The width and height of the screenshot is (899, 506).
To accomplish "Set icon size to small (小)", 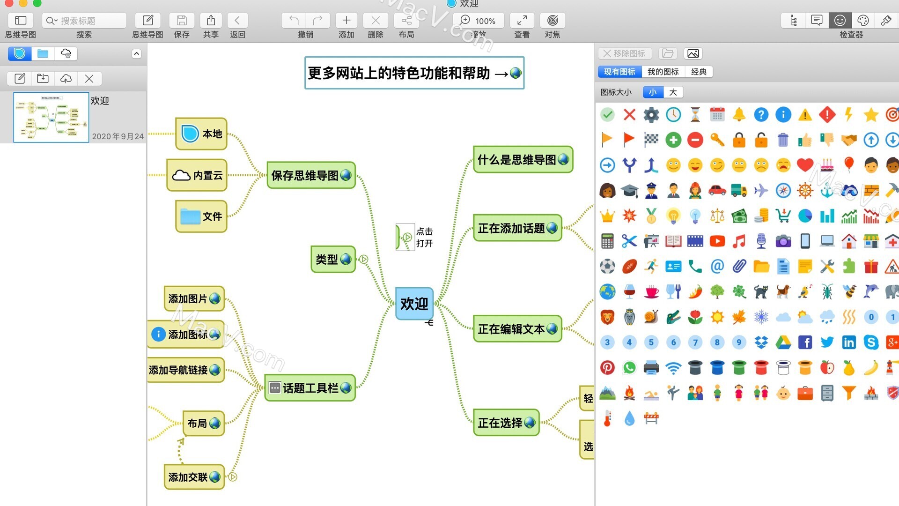I will tap(653, 92).
